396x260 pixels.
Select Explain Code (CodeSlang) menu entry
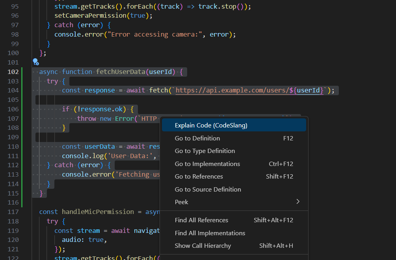pyautogui.click(x=234, y=125)
